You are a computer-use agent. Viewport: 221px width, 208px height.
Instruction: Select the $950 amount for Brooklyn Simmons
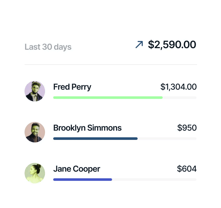[x=187, y=128]
